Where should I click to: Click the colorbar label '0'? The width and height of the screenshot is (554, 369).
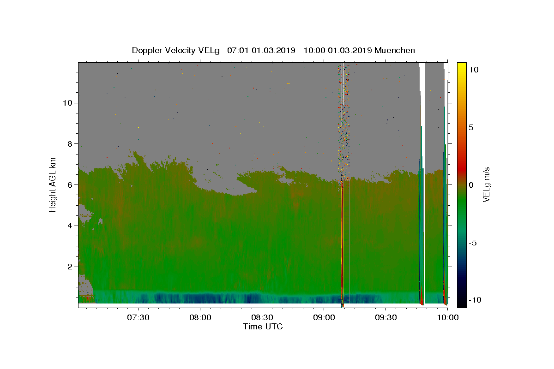click(471, 185)
